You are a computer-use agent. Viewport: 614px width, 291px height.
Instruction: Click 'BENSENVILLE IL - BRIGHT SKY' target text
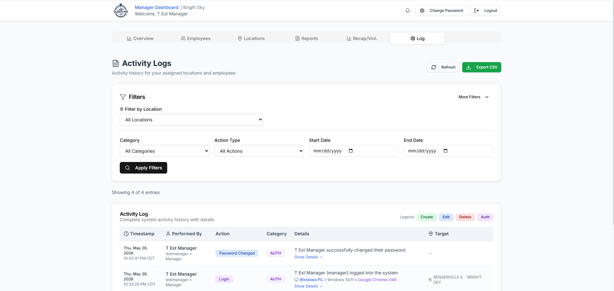tap(457, 280)
